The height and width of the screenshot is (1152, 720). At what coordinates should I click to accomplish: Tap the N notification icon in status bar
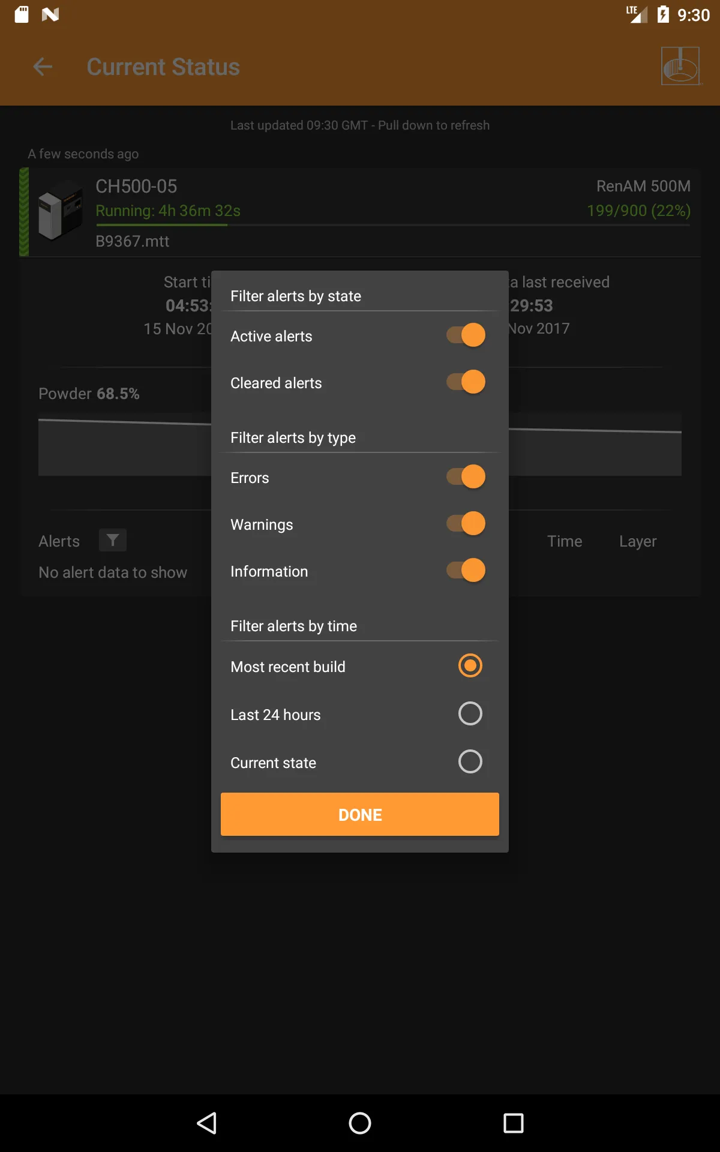(50, 14)
